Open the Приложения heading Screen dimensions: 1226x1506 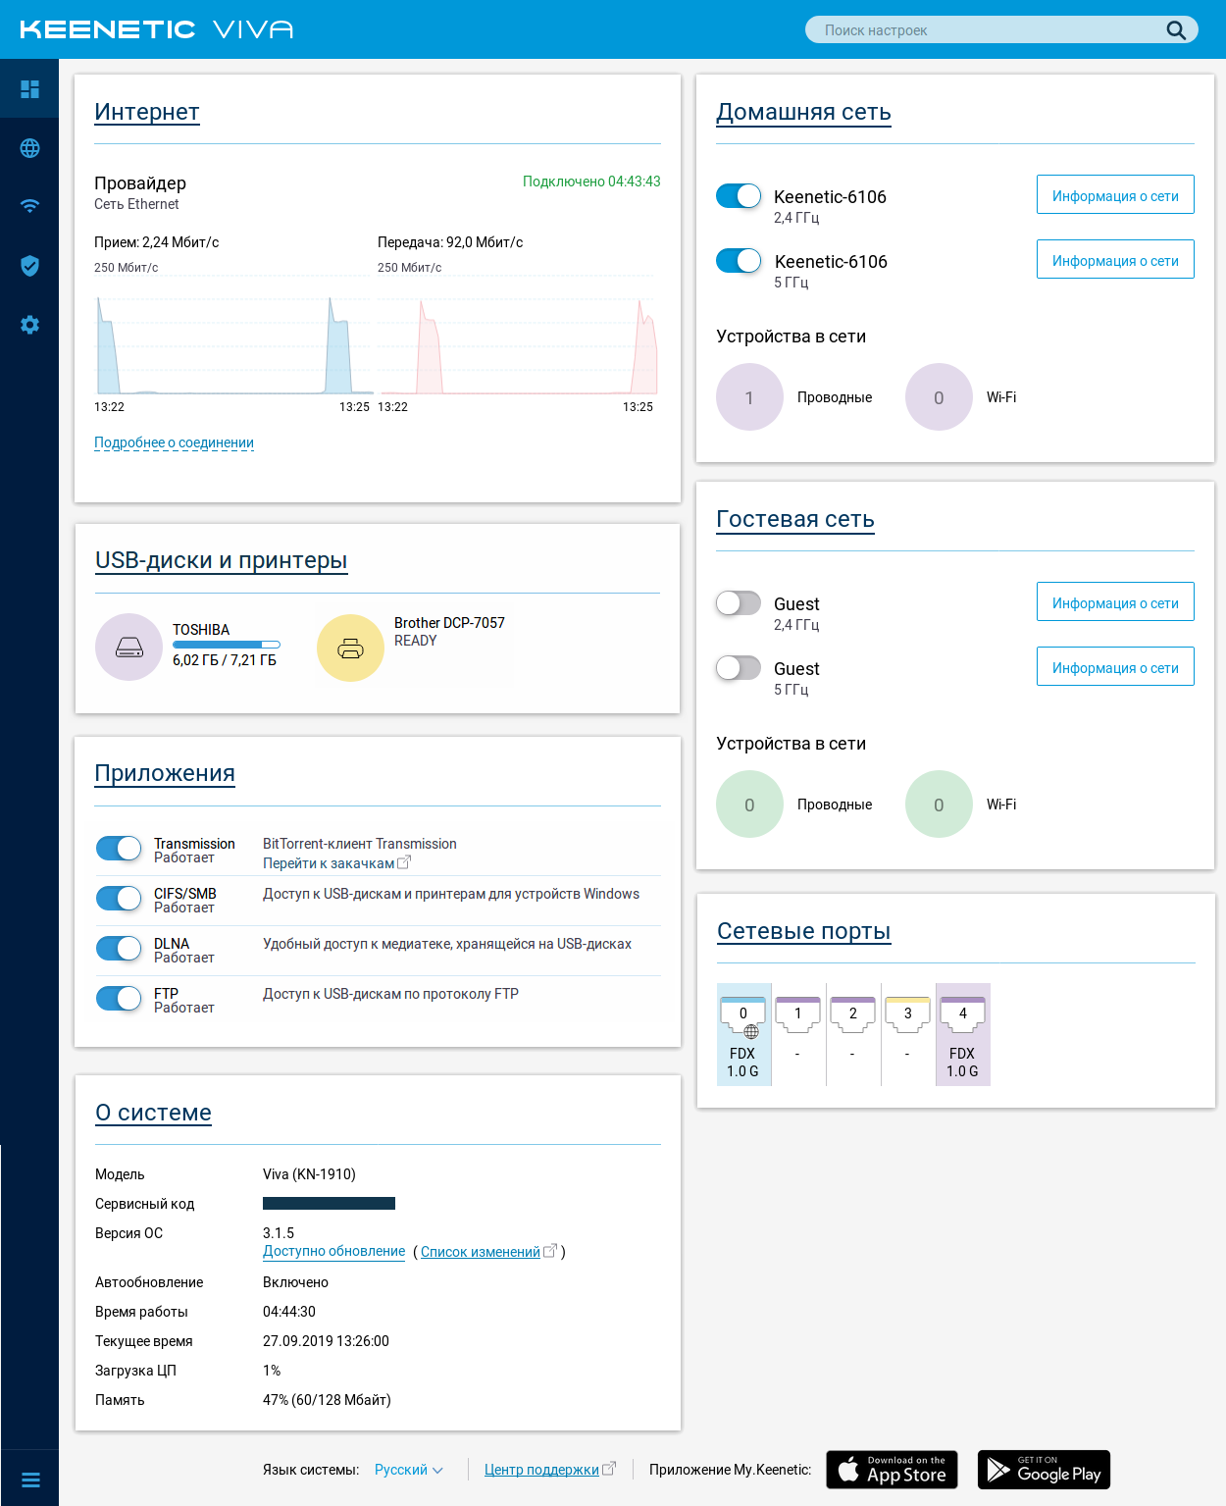[165, 773]
